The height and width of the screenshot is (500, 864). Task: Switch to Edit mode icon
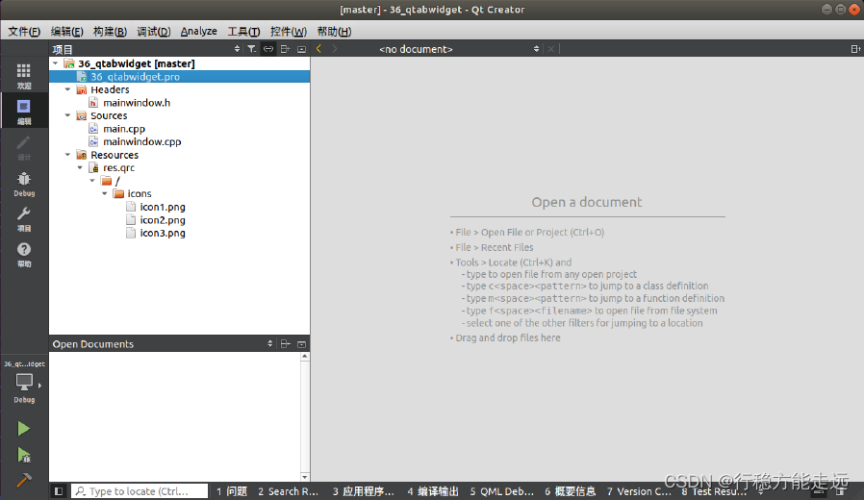tap(24, 112)
